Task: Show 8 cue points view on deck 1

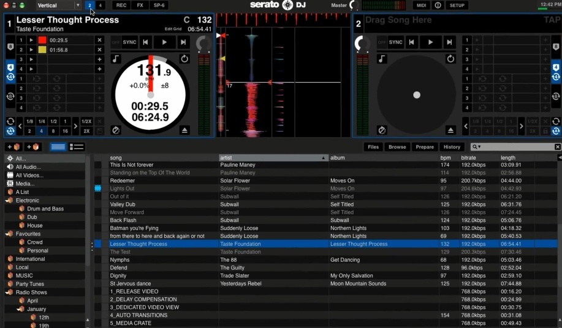Action: [10, 47]
